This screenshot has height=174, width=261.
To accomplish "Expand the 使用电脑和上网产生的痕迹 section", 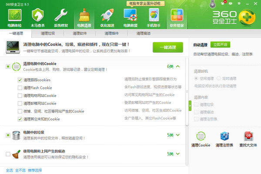I will point(177,154).
